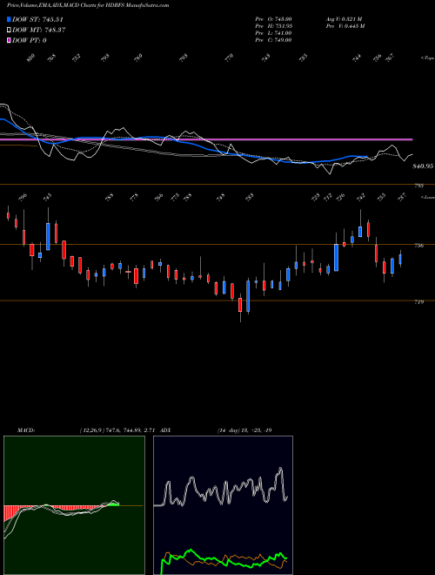The width and height of the screenshot is (435, 575).
Task: Click the MACD (12,26,9) values text
Action: pyautogui.click(x=118, y=430)
